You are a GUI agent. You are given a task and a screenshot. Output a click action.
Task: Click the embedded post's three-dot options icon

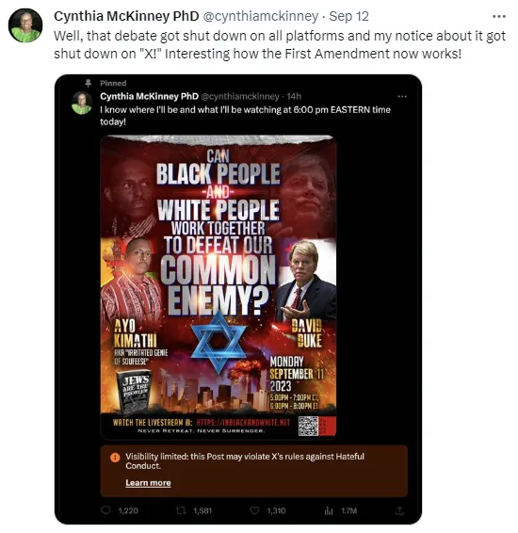(402, 97)
